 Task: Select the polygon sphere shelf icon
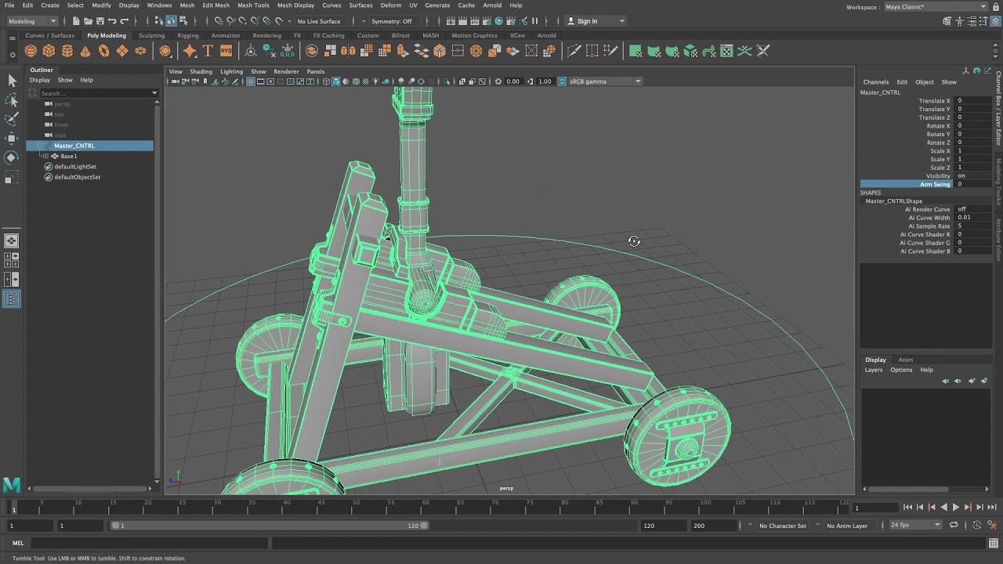coord(31,51)
